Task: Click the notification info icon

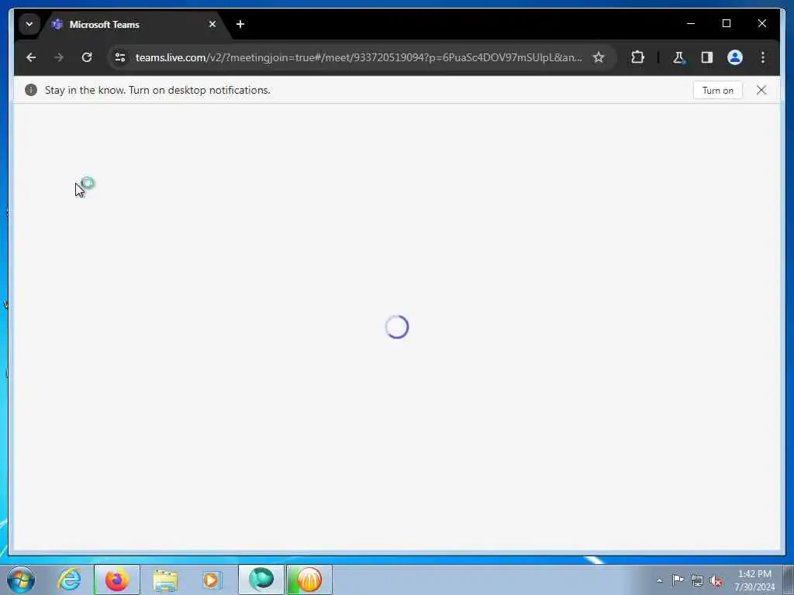Action: [31, 90]
